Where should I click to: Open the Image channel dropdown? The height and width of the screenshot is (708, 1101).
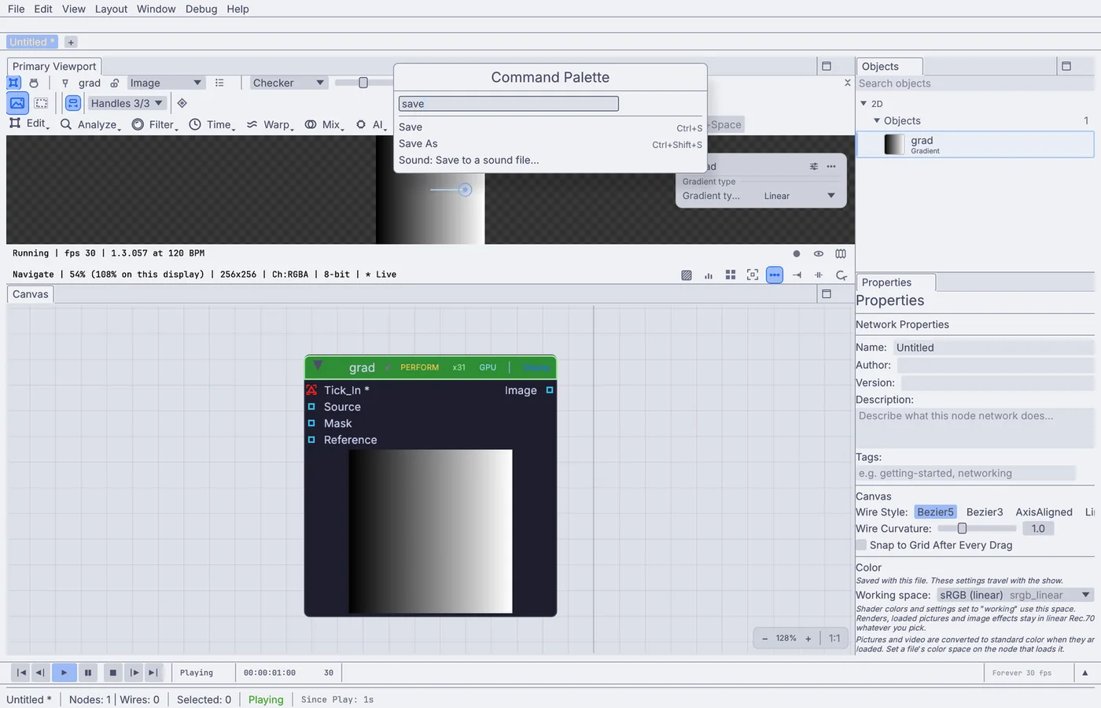tap(166, 83)
